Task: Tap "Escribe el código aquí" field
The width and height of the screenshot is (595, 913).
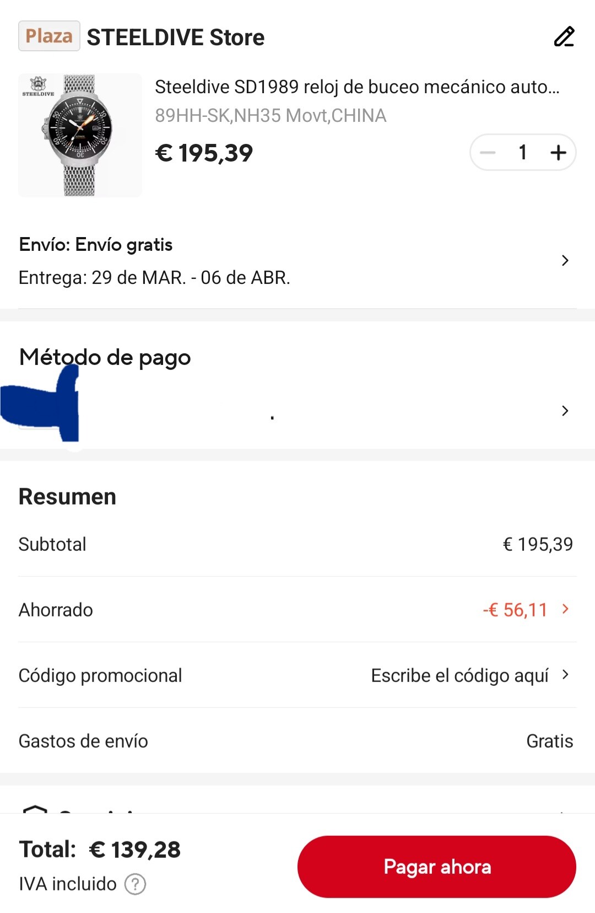Action: (x=459, y=675)
